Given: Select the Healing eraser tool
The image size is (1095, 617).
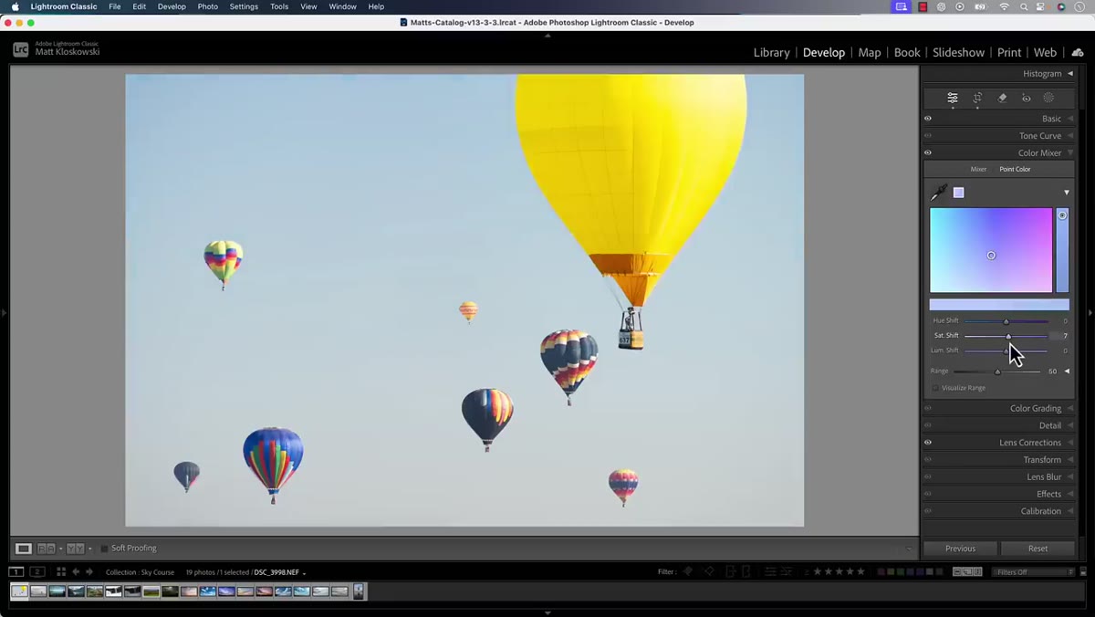Looking at the screenshot, I should point(1002,98).
